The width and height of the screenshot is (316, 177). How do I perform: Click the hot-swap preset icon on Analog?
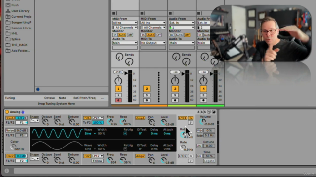pyautogui.click(x=209, y=112)
